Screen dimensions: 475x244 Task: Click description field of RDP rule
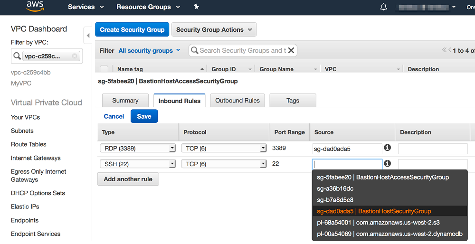pos(433,149)
